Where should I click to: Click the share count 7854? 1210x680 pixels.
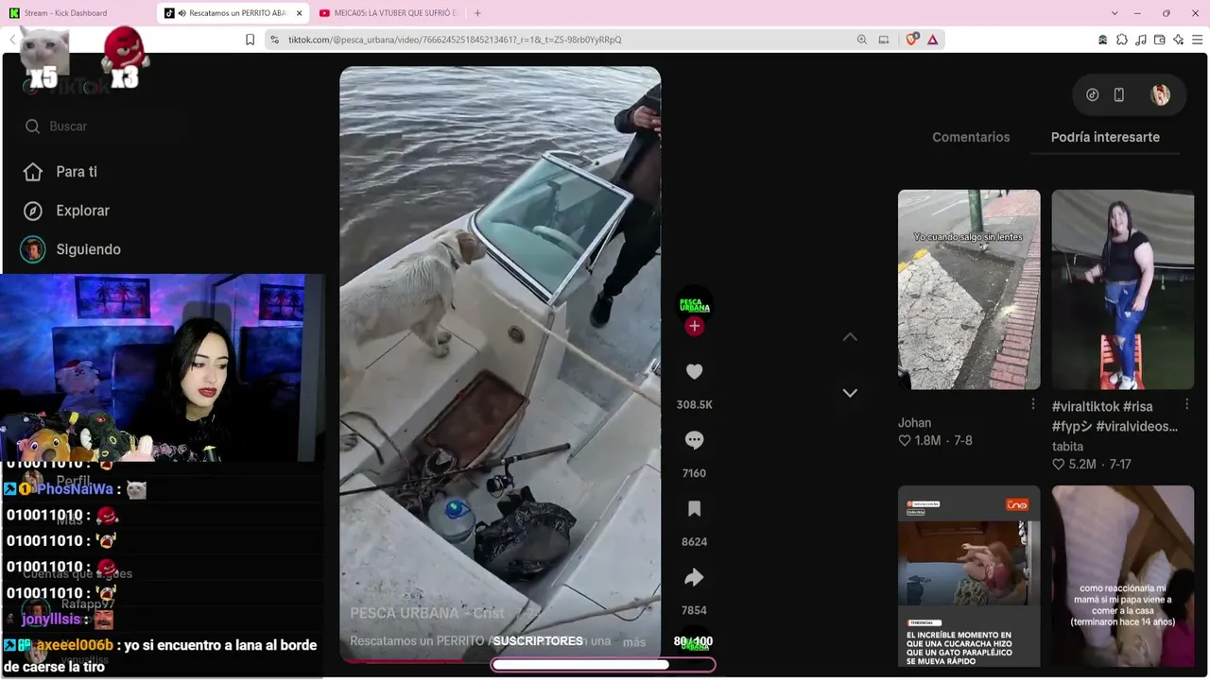coord(694,610)
